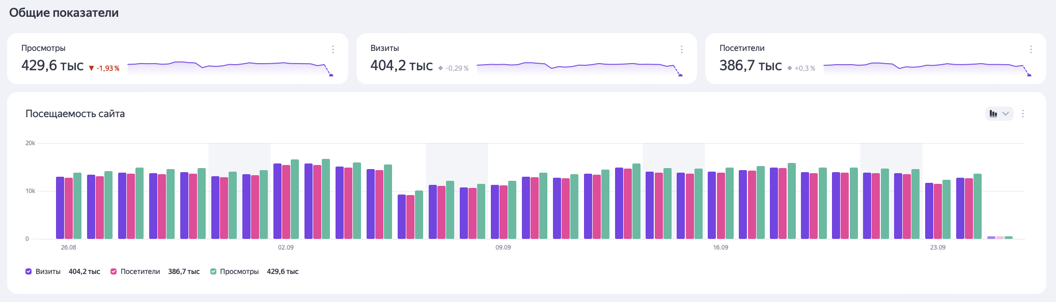Click the 404,2 тыс value in Визиты card
The height and width of the screenshot is (302, 1056).
(401, 66)
